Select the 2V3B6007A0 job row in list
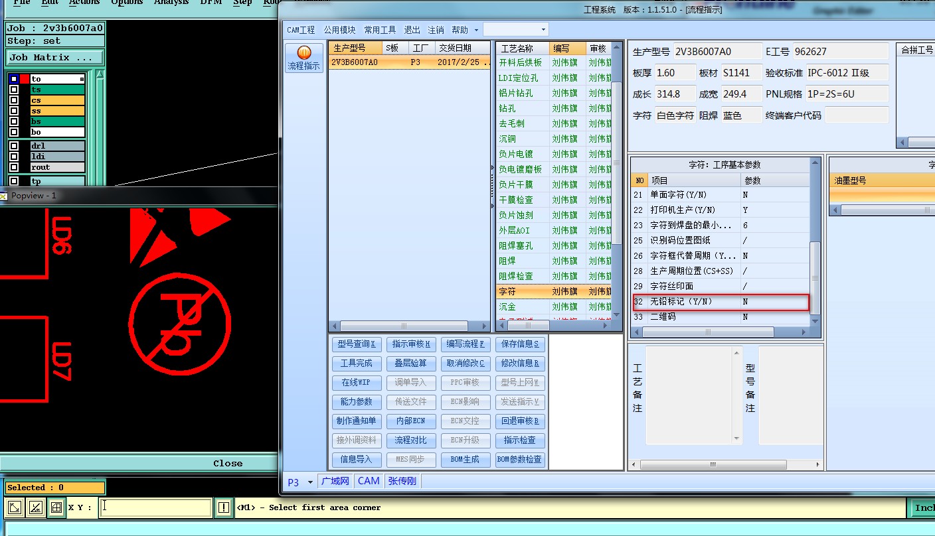This screenshot has width=935, height=536. (409, 62)
